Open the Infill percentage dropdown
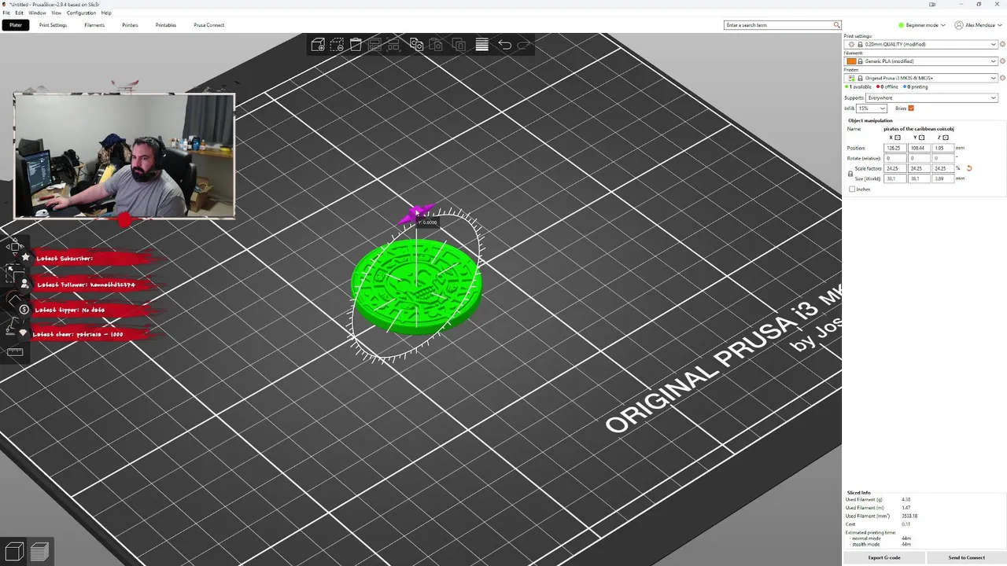 (x=872, y=108)
